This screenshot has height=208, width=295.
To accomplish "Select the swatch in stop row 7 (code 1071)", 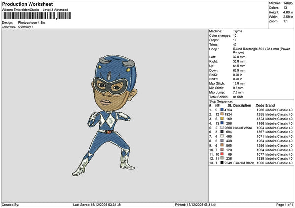I will tap(222, 136).
